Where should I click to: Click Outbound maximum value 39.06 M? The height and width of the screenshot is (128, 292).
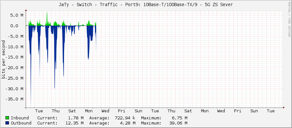tap(179, 123)
